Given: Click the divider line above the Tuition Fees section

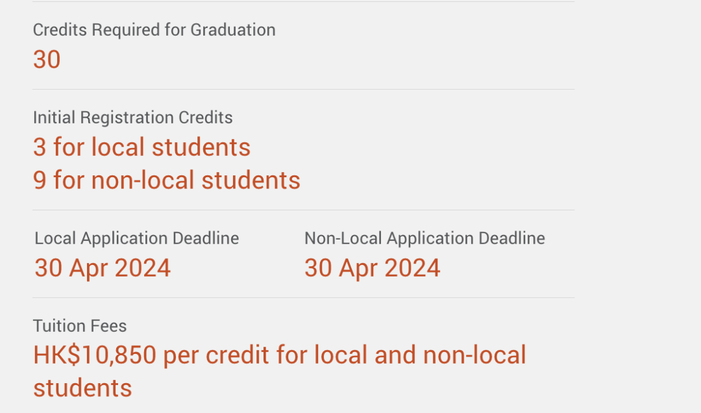Looking at the screenshot, I should [304, 297].
